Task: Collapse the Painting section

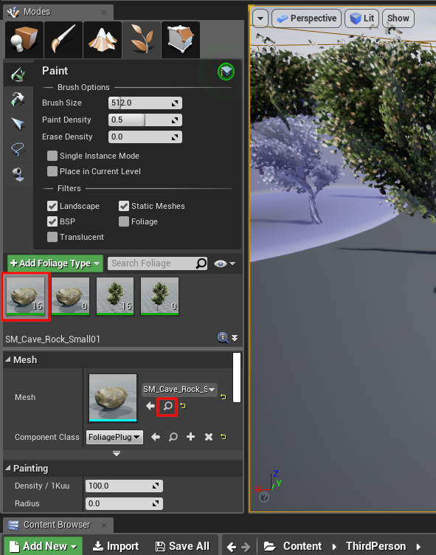Action: 8,468
